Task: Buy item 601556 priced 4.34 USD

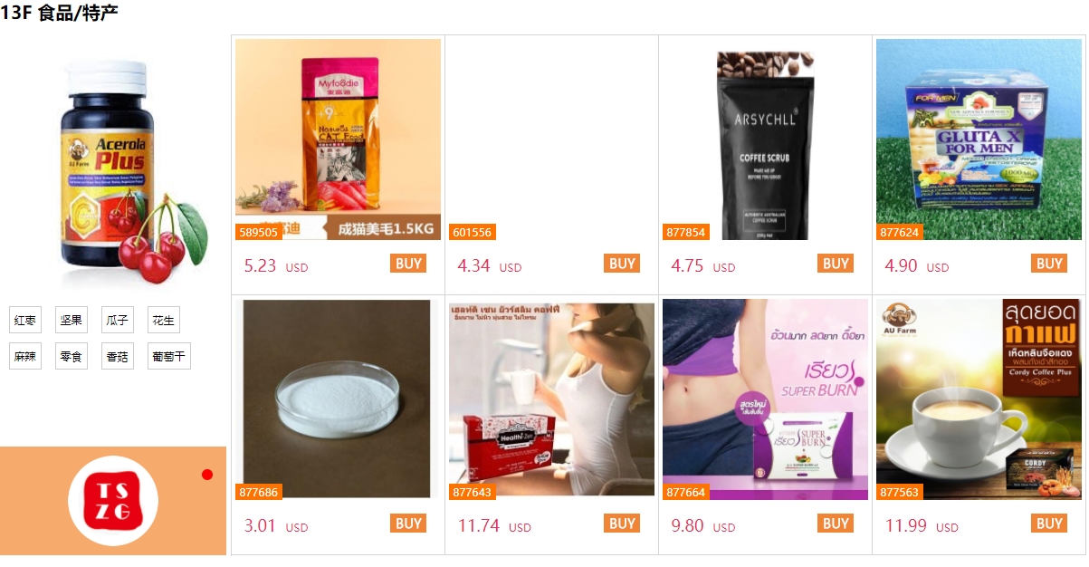Action: (622, 264)
